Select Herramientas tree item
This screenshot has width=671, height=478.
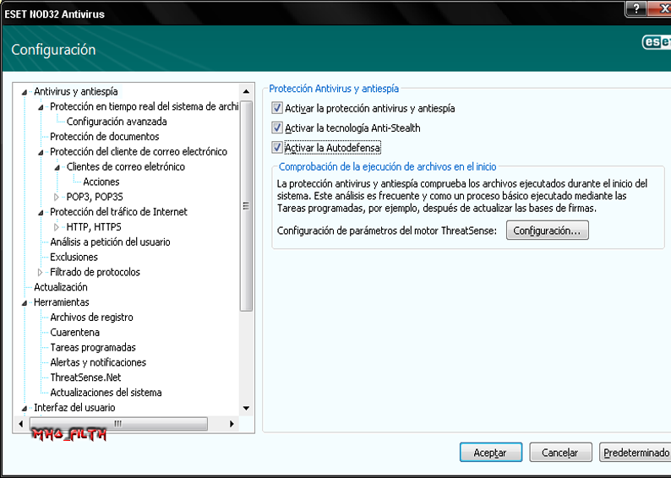coord(61,301)
